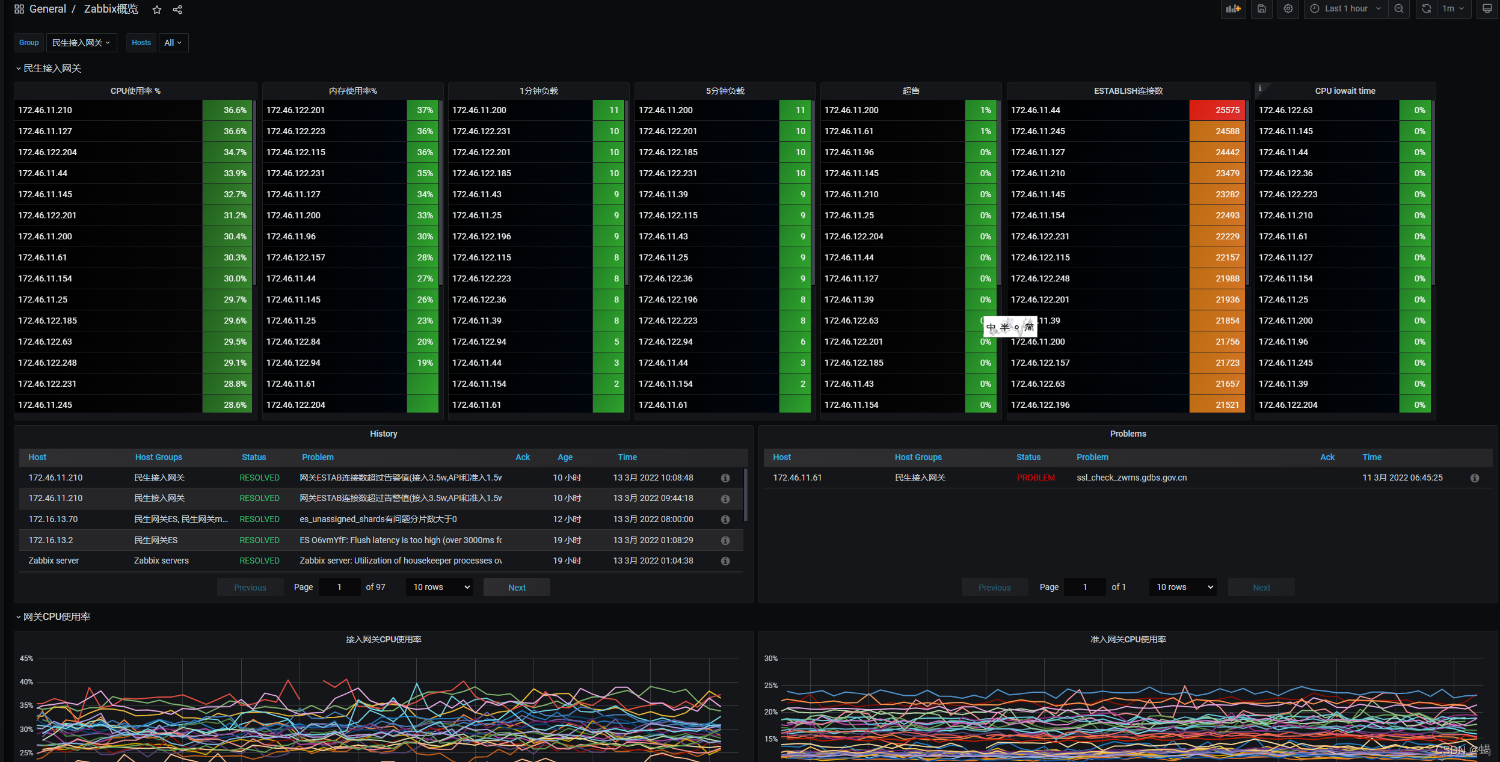
Task: Click the 准入网关CPU使用率 graph title
Action: 1128,639
